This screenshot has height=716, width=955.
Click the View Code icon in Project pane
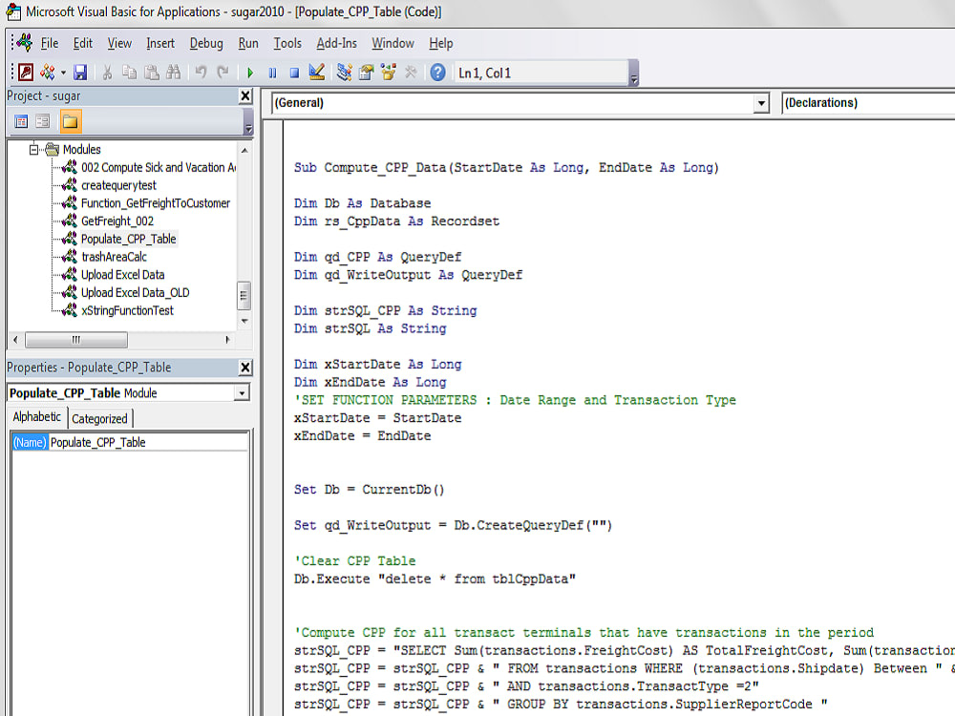(21, 122)
